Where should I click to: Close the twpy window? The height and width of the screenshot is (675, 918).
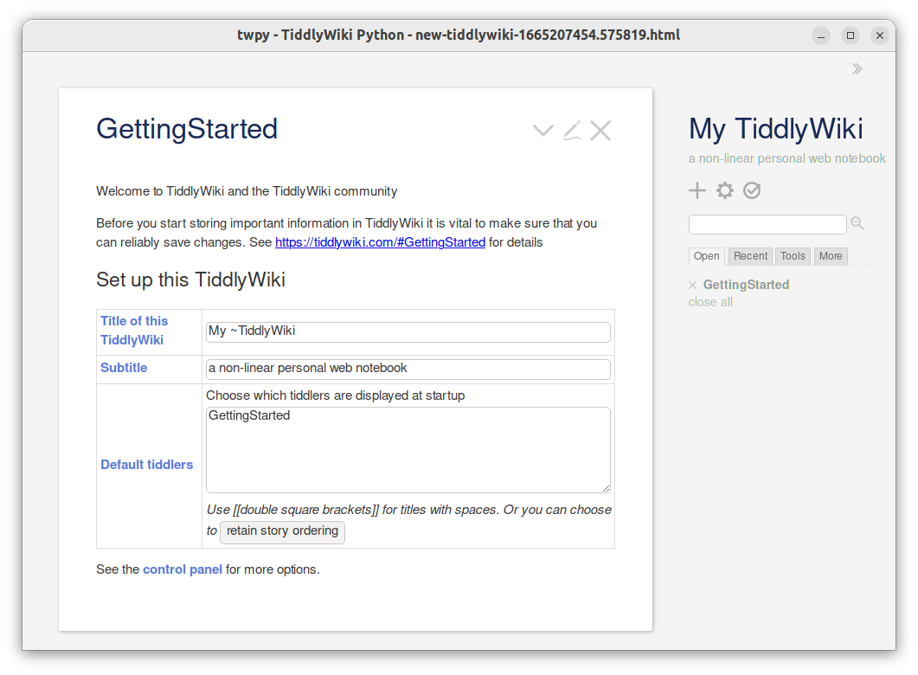pos(879,35)
